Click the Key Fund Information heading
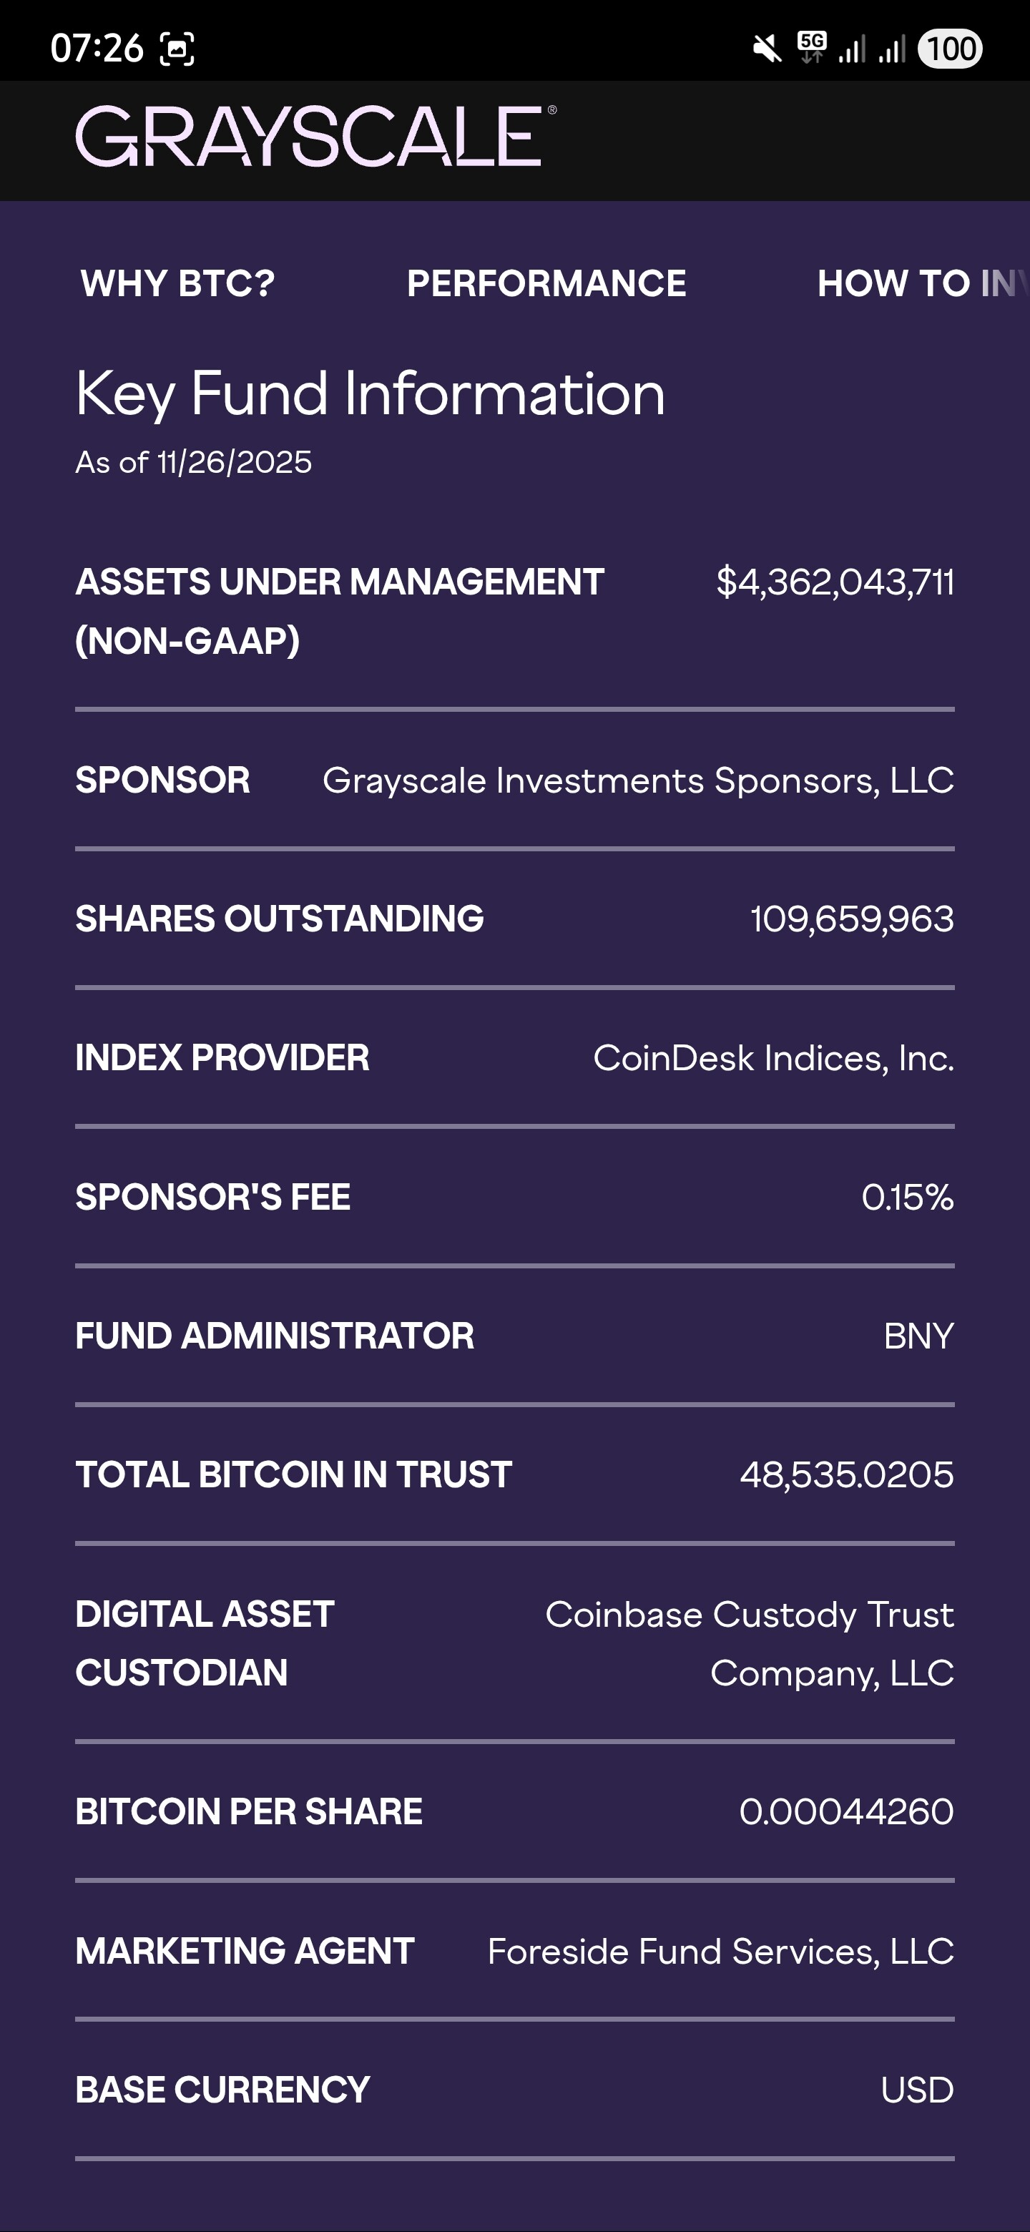Screen dimensions: 1030x2232 [370, 393]
